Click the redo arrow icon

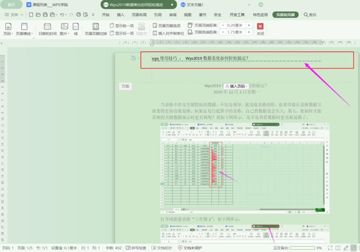tap(71, 15)
